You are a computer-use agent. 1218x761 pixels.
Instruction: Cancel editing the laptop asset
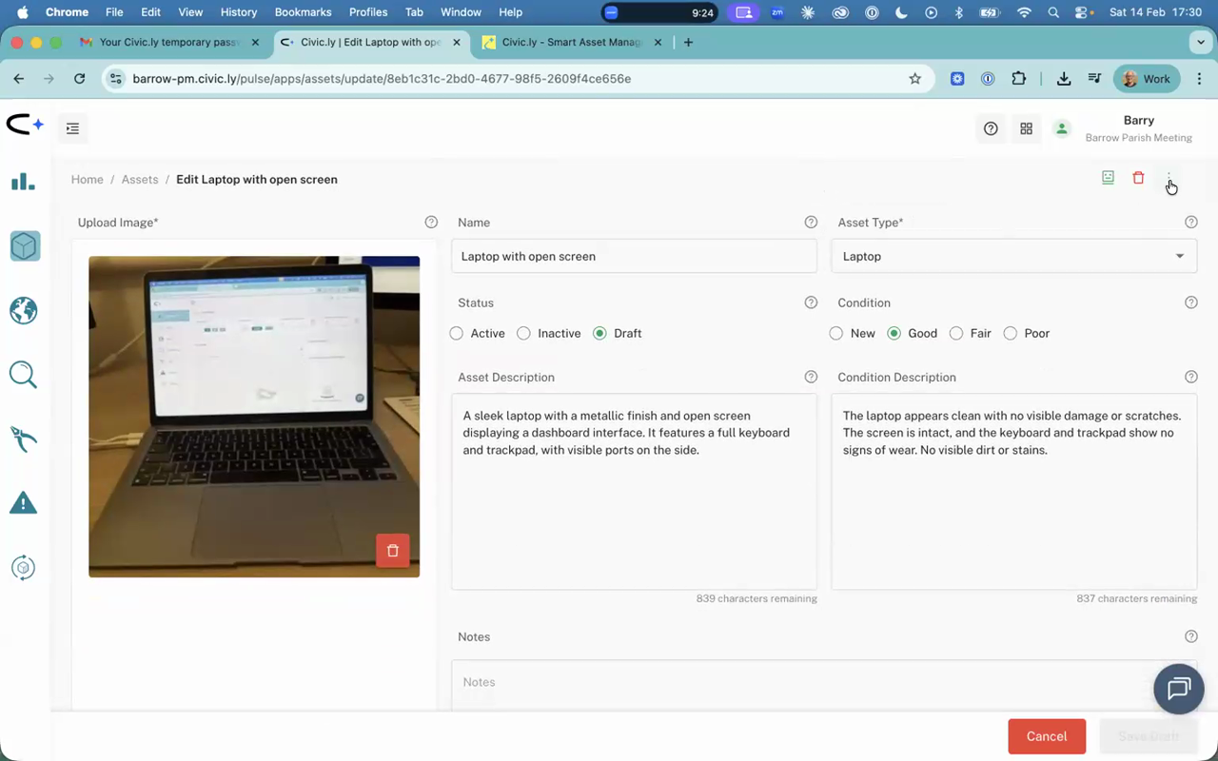1047,735
